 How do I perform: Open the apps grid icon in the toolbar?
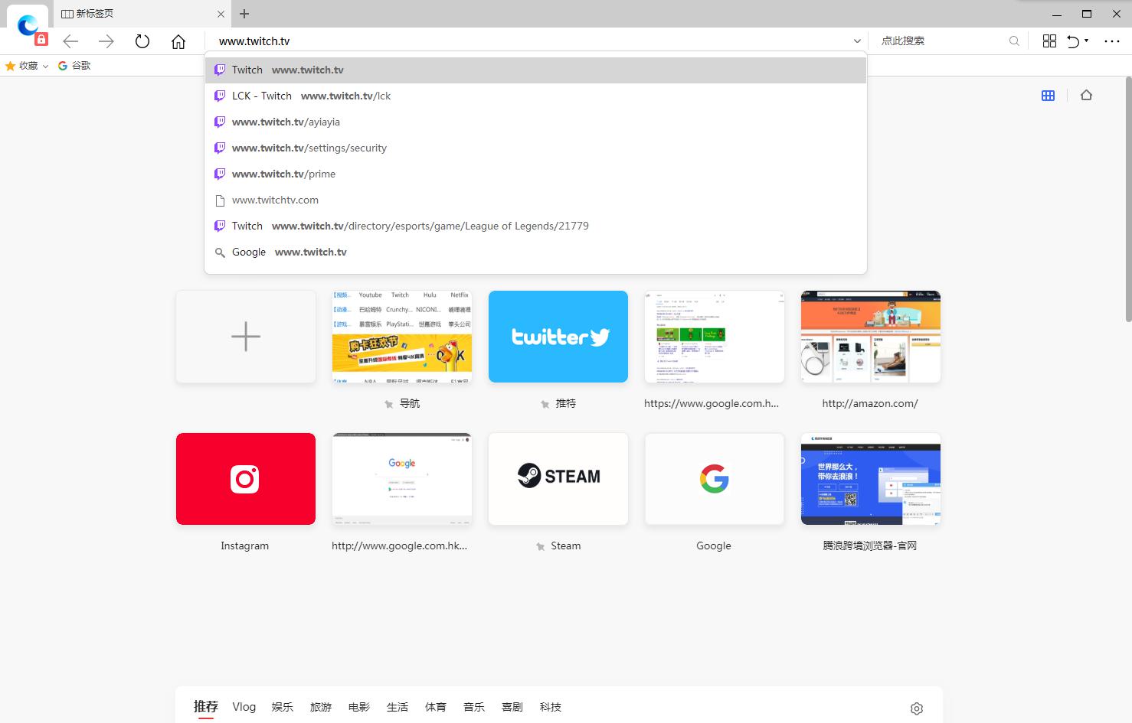click(1050, 41)
